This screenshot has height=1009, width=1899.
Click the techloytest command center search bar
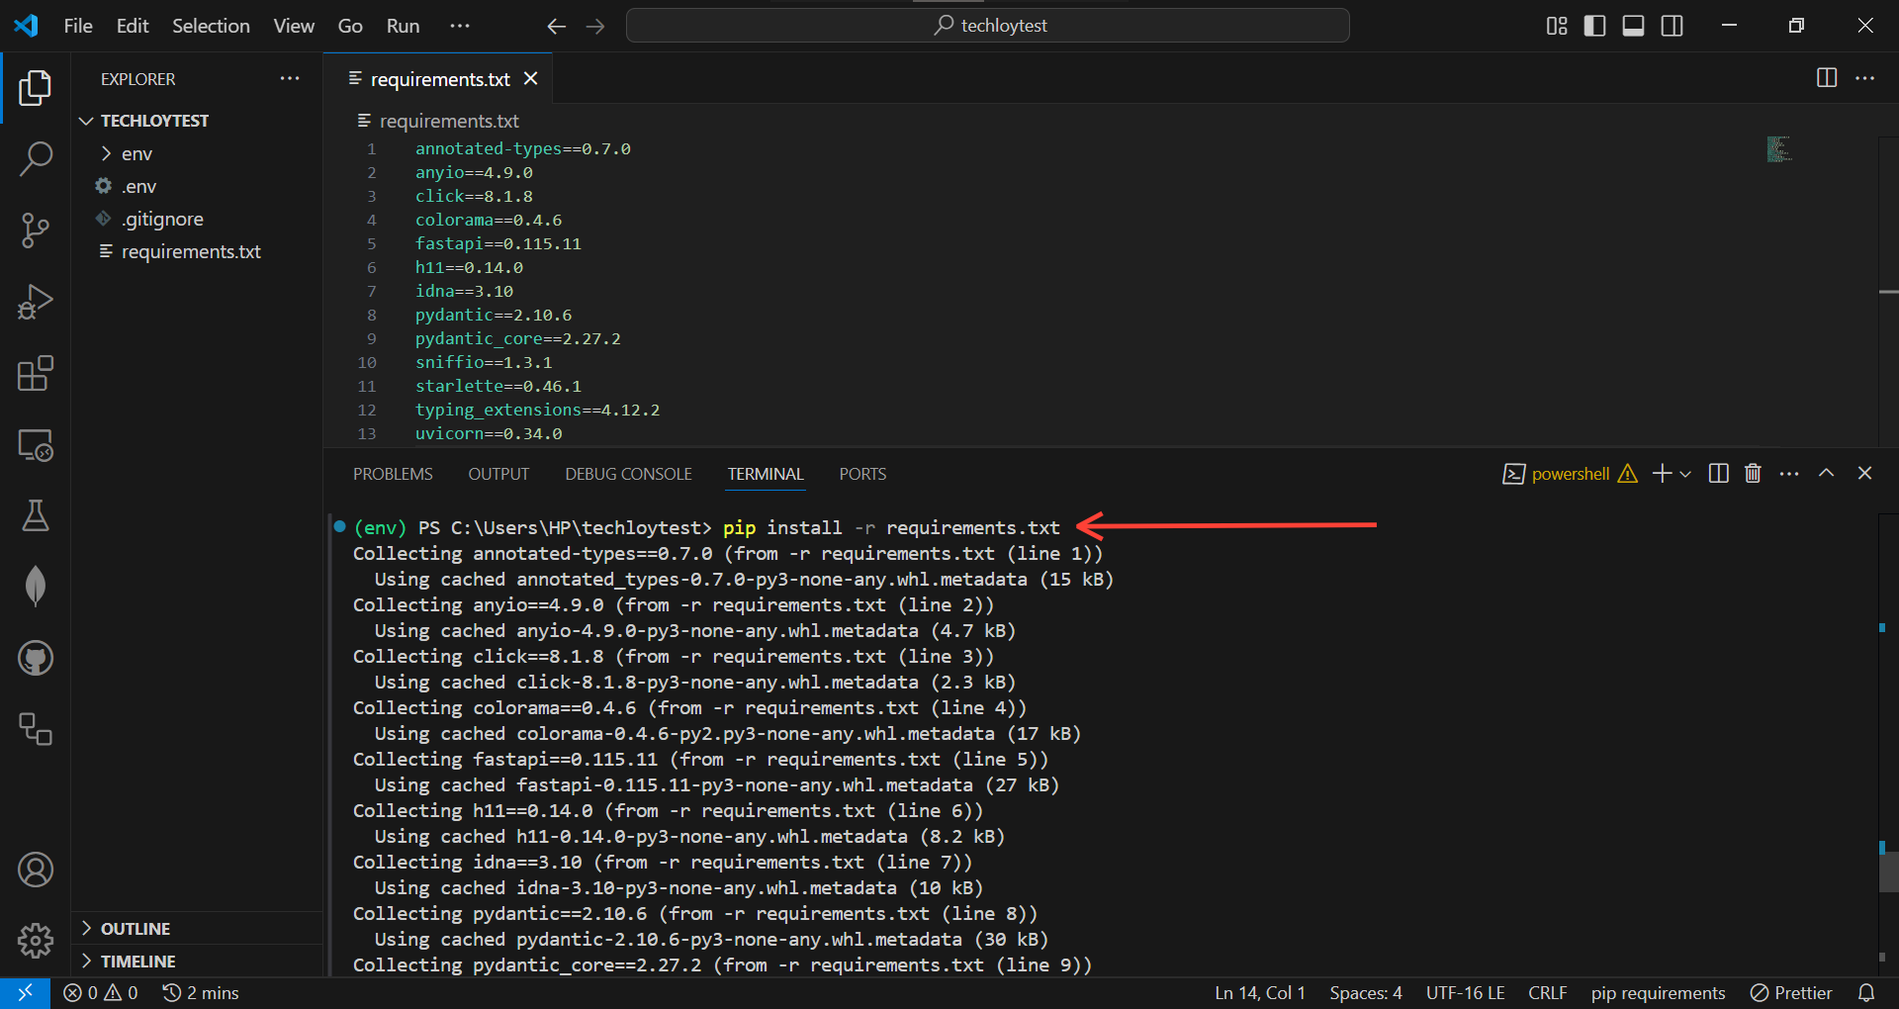(x=987, y=25)
